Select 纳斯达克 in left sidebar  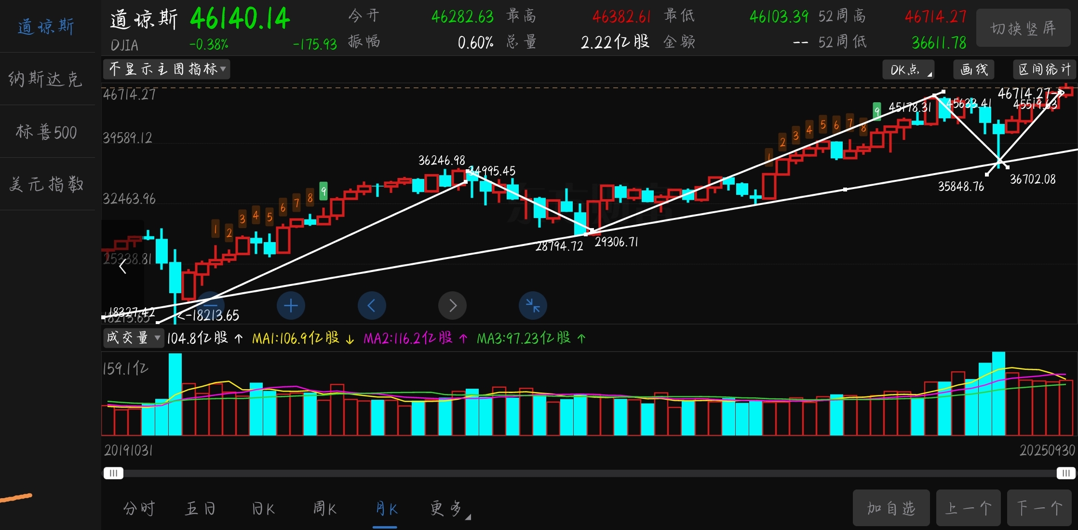(x=46, y=79)
